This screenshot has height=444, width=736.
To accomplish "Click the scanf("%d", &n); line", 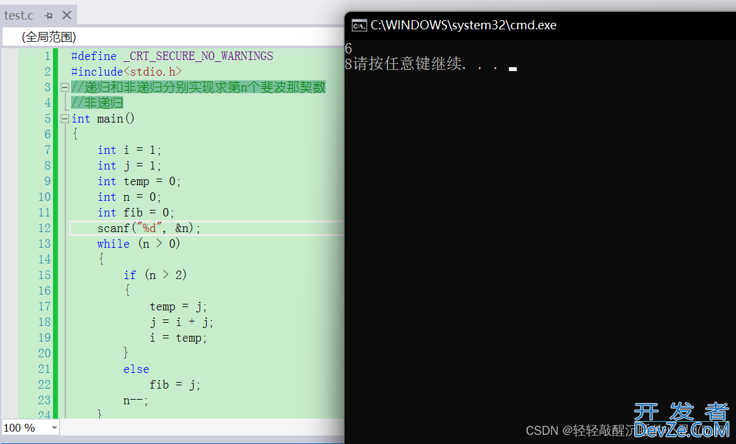I will click(x=149, y=228).
